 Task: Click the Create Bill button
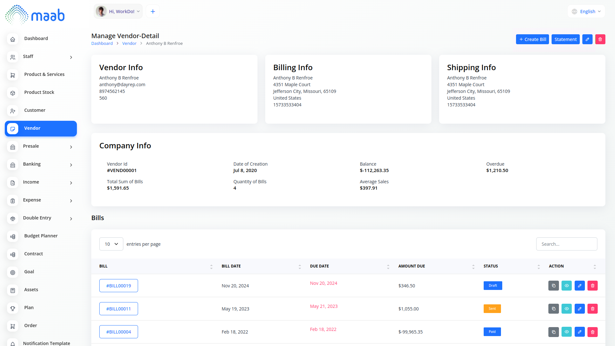pyautogui.click(x=532, y=39)
